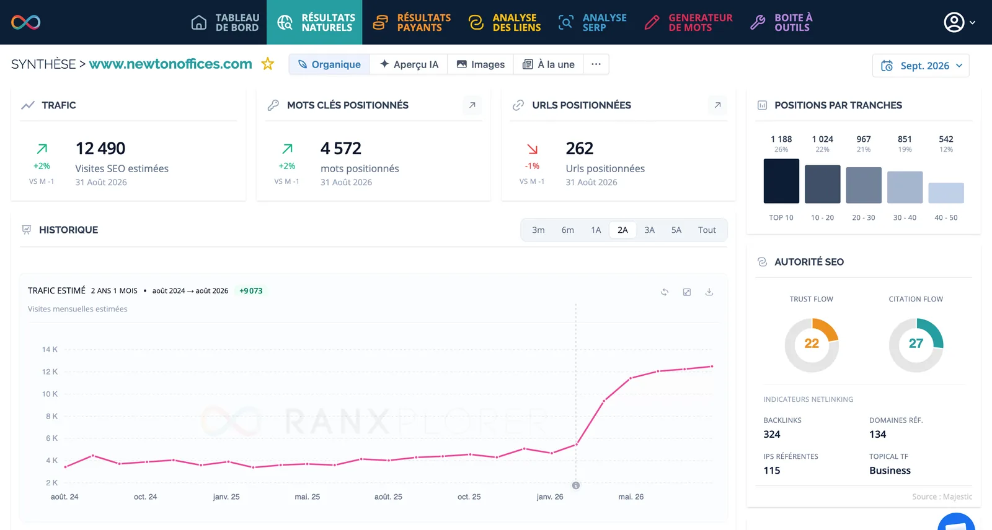This screenshot has width=992, height=530.
Task: Open the more options ellipsis tab
Action: pyautogui.click(x=596, y=64)
